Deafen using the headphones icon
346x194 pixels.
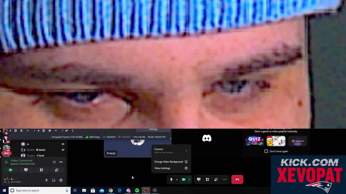click(54, 180)
